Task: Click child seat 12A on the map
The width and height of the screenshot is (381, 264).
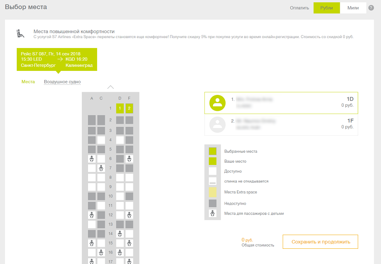Action: (92, 215)
